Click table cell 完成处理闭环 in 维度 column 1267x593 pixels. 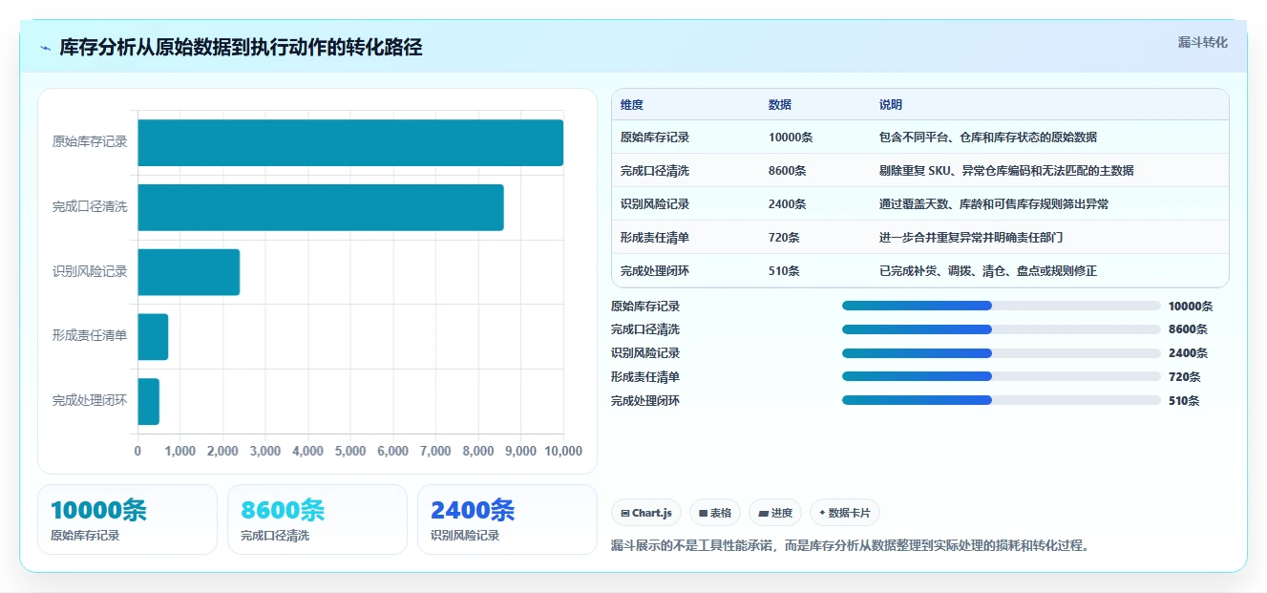pos(655,271)
